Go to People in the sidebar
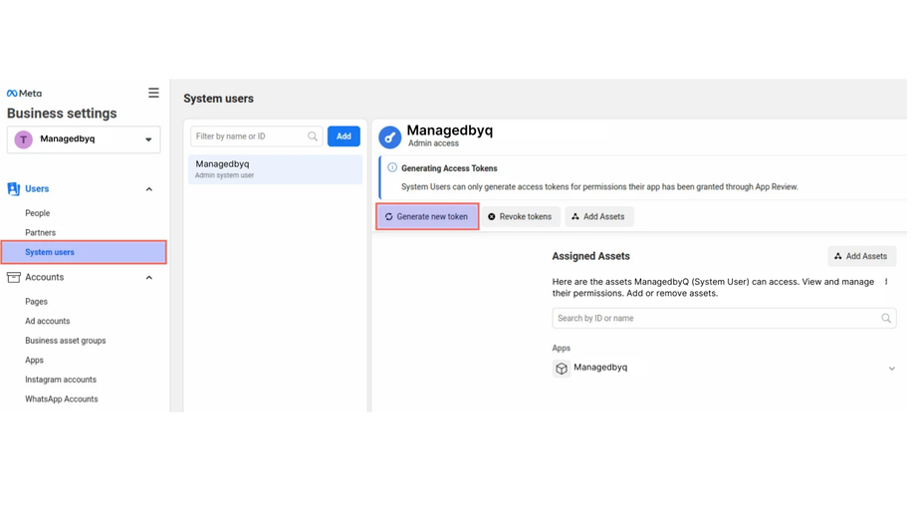The width and height of the screenshot is (916, 515). point(38,213)
